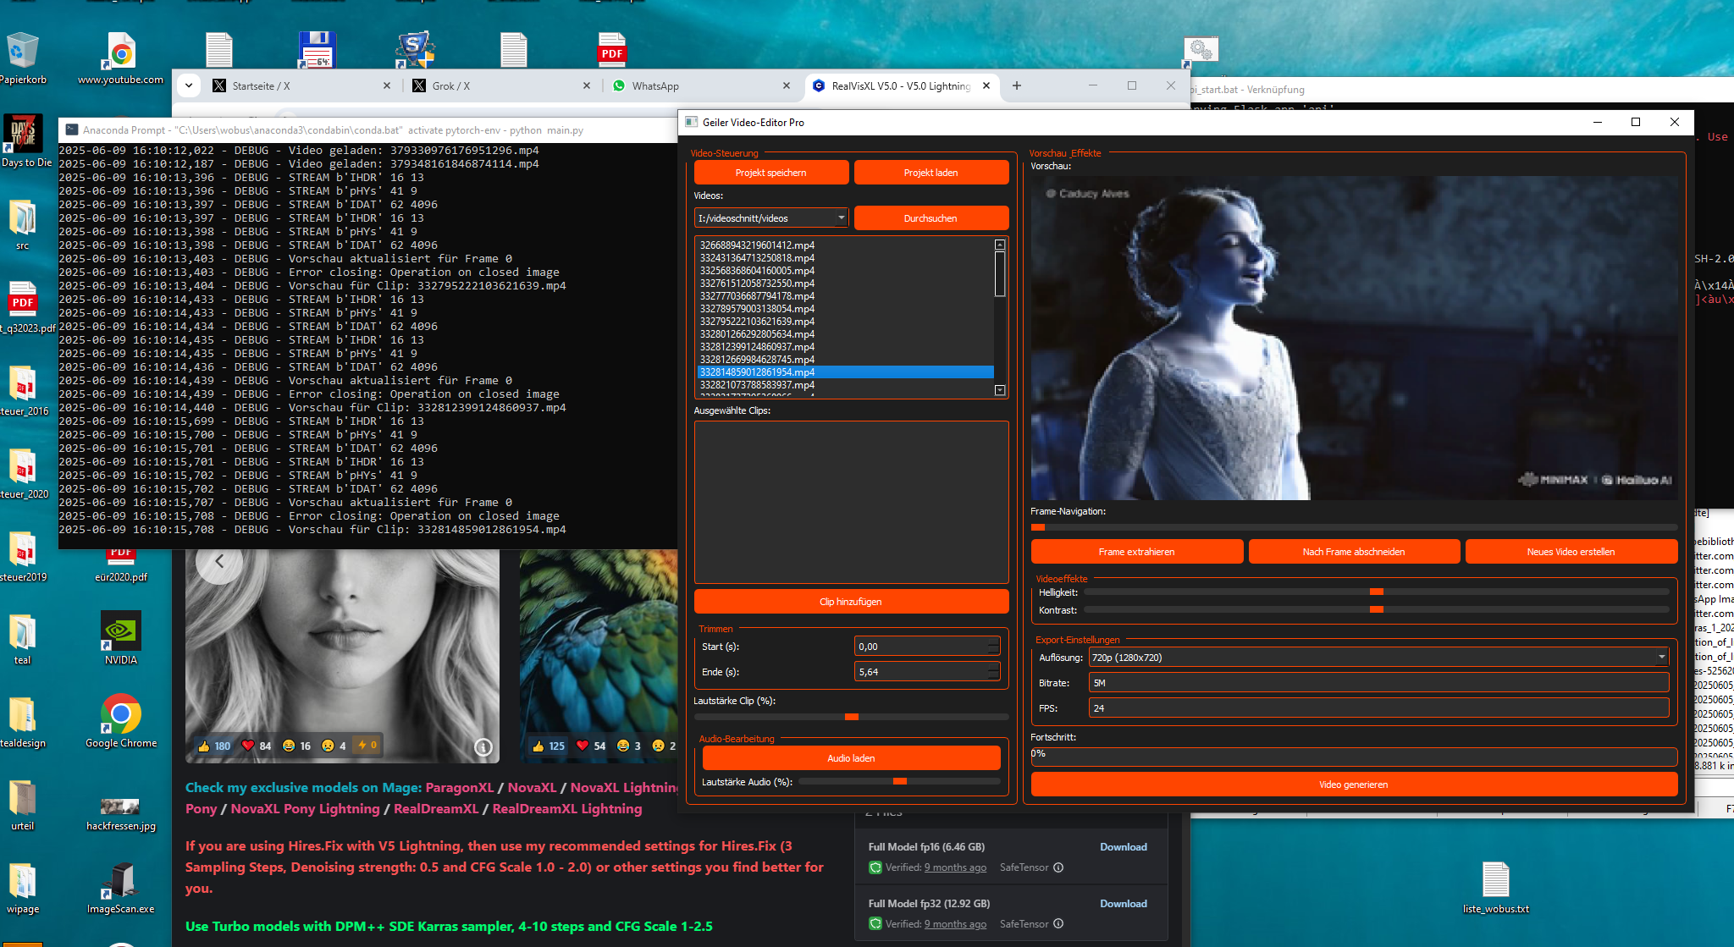This screenshot has height=947, width=1734.
Task: Click the previous image arrow on the gallery
Action: [219, 561]
